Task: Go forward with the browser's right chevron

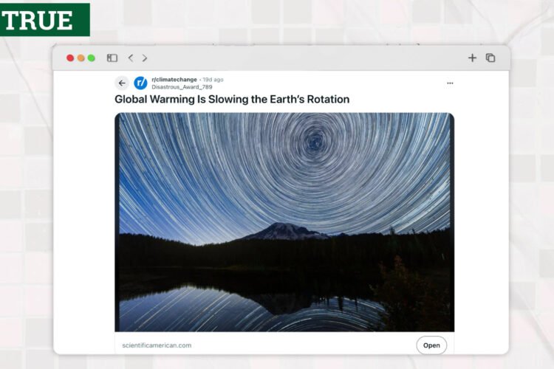Action: 145,58
